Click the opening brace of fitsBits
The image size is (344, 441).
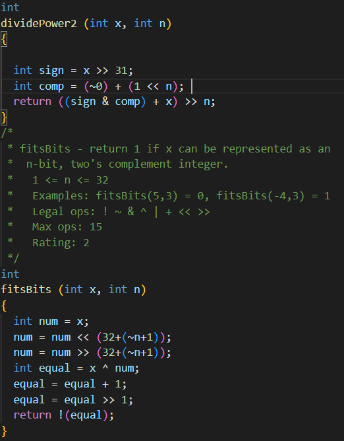(4, 306)
